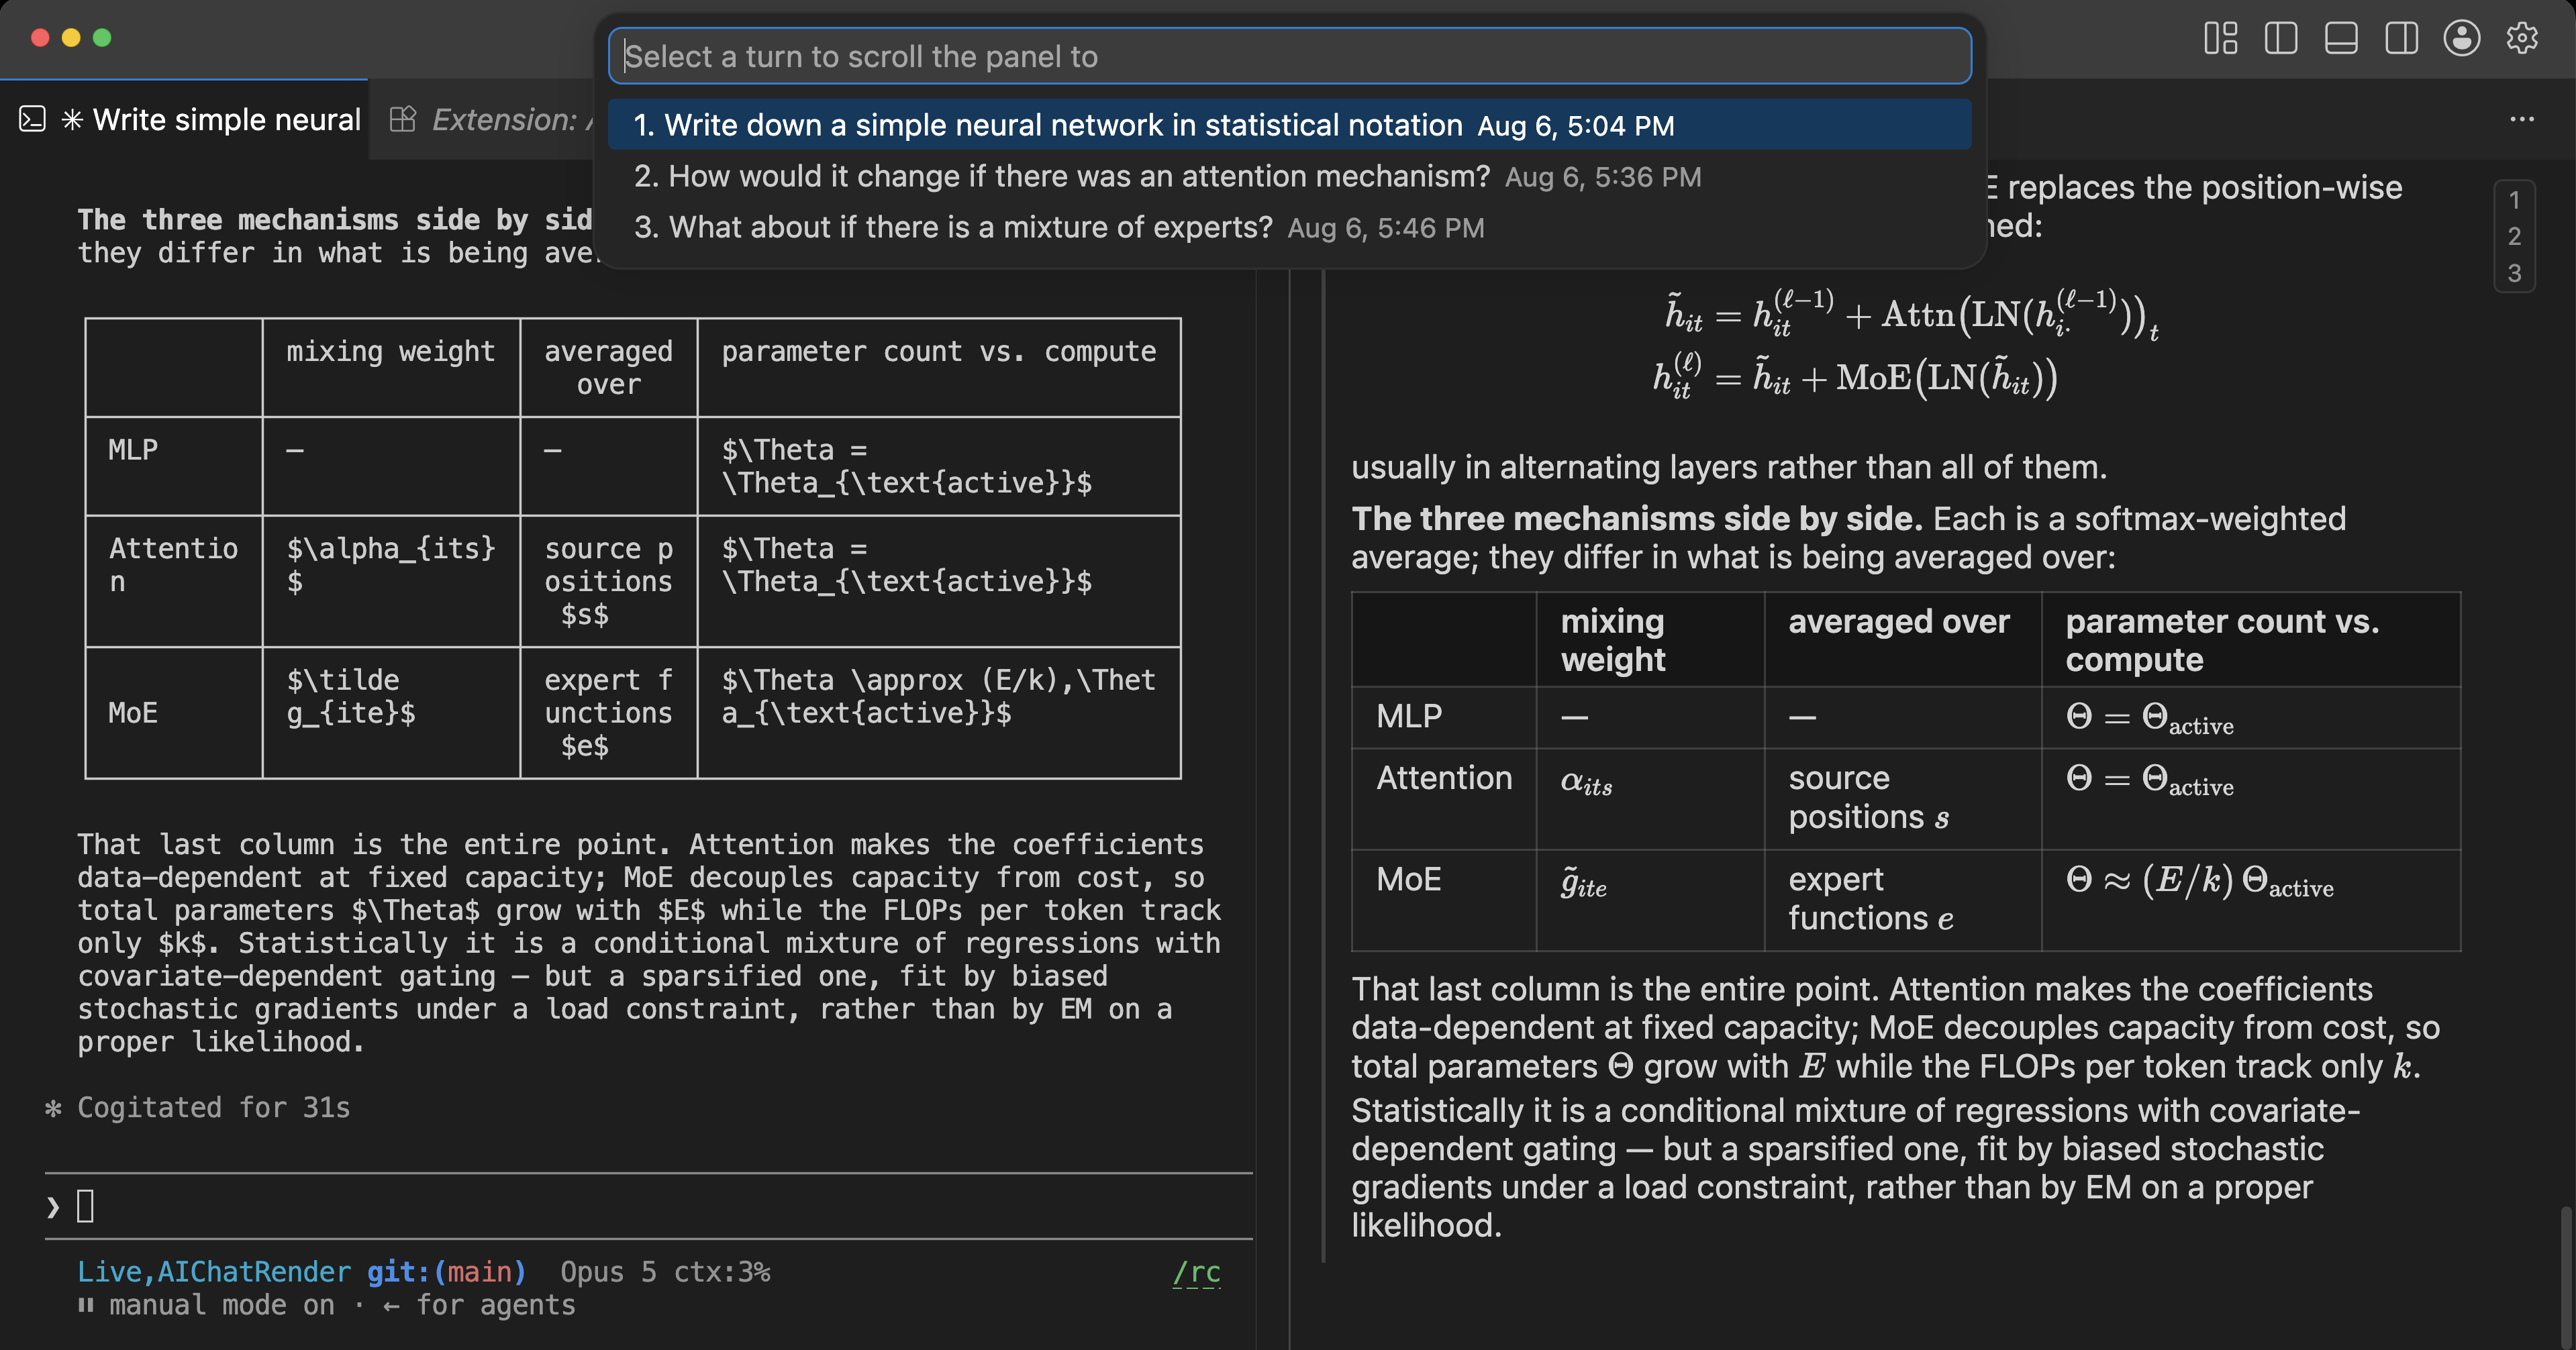Click the '$\alpha_{its}$' cell in terminal table
2576x1350 pixels.
coord(391,564)
